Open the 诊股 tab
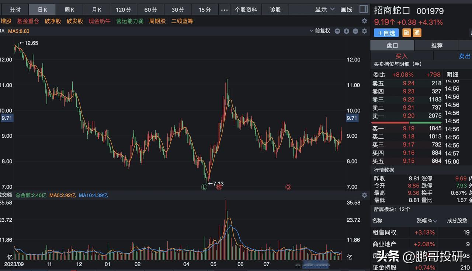 (275, 10)
